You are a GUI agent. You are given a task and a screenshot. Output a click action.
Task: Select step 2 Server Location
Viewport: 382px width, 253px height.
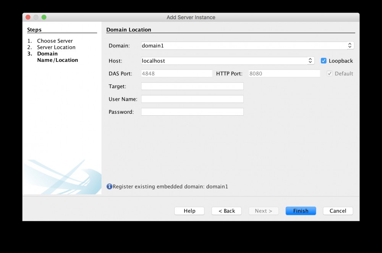coord(56,47)
